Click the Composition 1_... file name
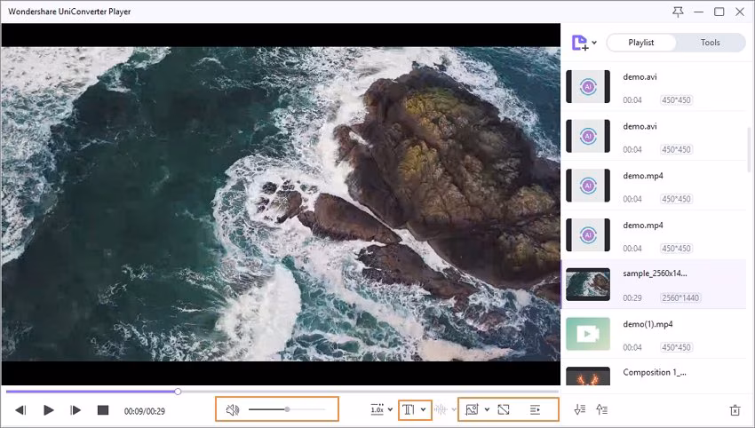The width and height of the screenshot is (755, 428). (655, 372)
